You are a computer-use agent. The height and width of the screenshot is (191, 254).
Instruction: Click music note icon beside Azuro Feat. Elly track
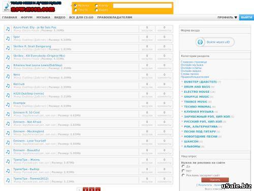click(8, 29)
